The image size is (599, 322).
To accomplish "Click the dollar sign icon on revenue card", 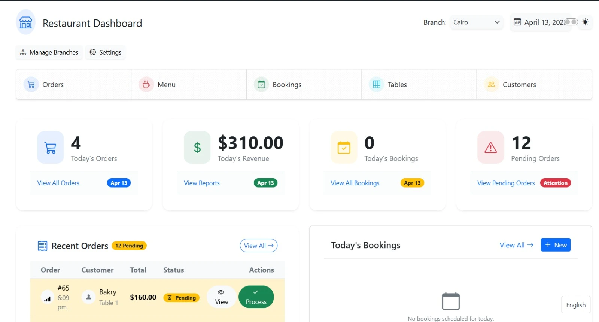I will point(197,147).
